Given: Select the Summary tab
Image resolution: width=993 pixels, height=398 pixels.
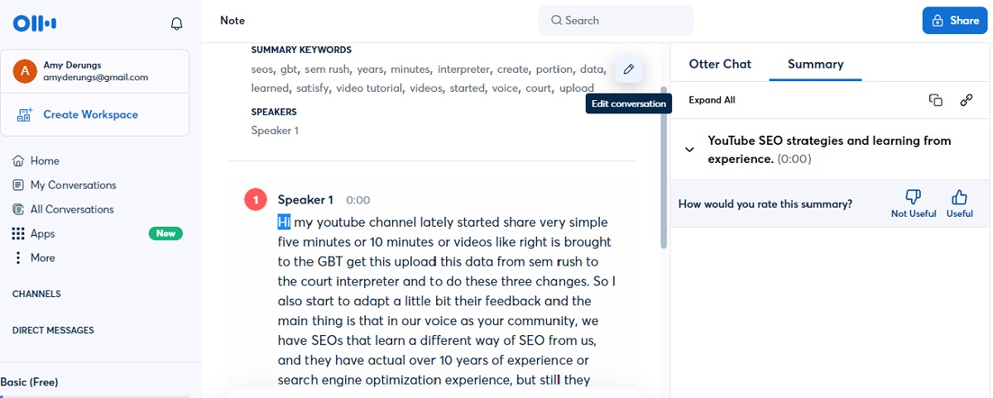Looking at the screenshot, I should click(815, 64).
